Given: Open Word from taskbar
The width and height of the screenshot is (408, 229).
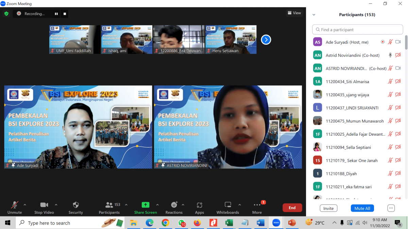Looking at the screenshot, I should point(261,223).
